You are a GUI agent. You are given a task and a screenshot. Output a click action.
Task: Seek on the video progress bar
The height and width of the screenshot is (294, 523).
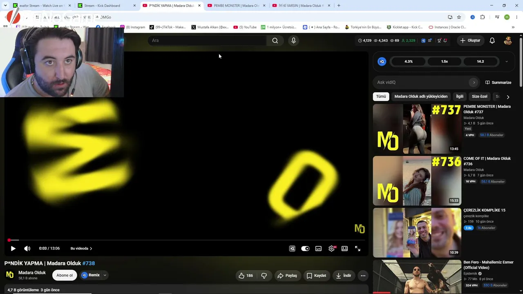tap(185, 240)
